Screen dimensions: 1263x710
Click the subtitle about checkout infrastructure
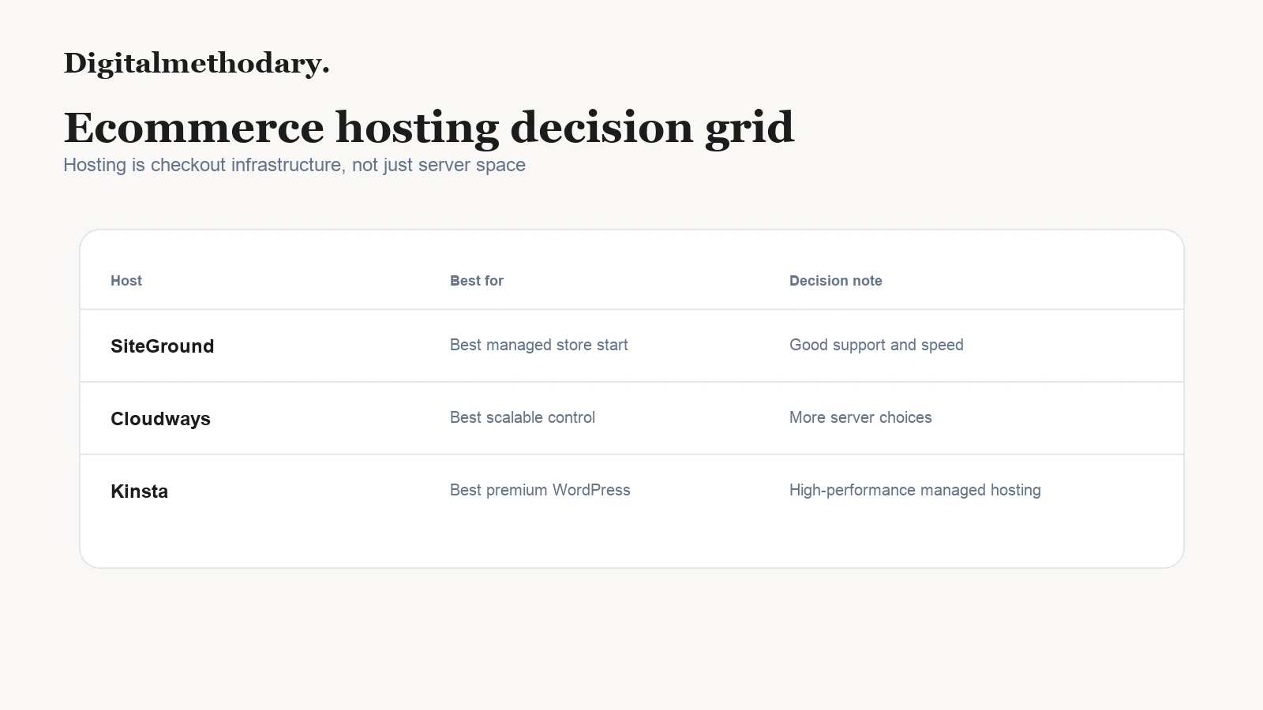pyautogui.click(x=294, y=165)
